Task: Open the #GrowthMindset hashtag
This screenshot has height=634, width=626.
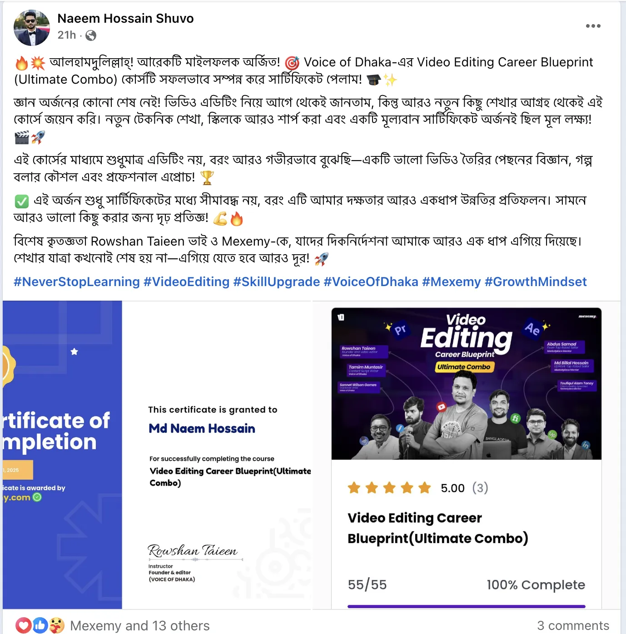Action: pos(536,282)
